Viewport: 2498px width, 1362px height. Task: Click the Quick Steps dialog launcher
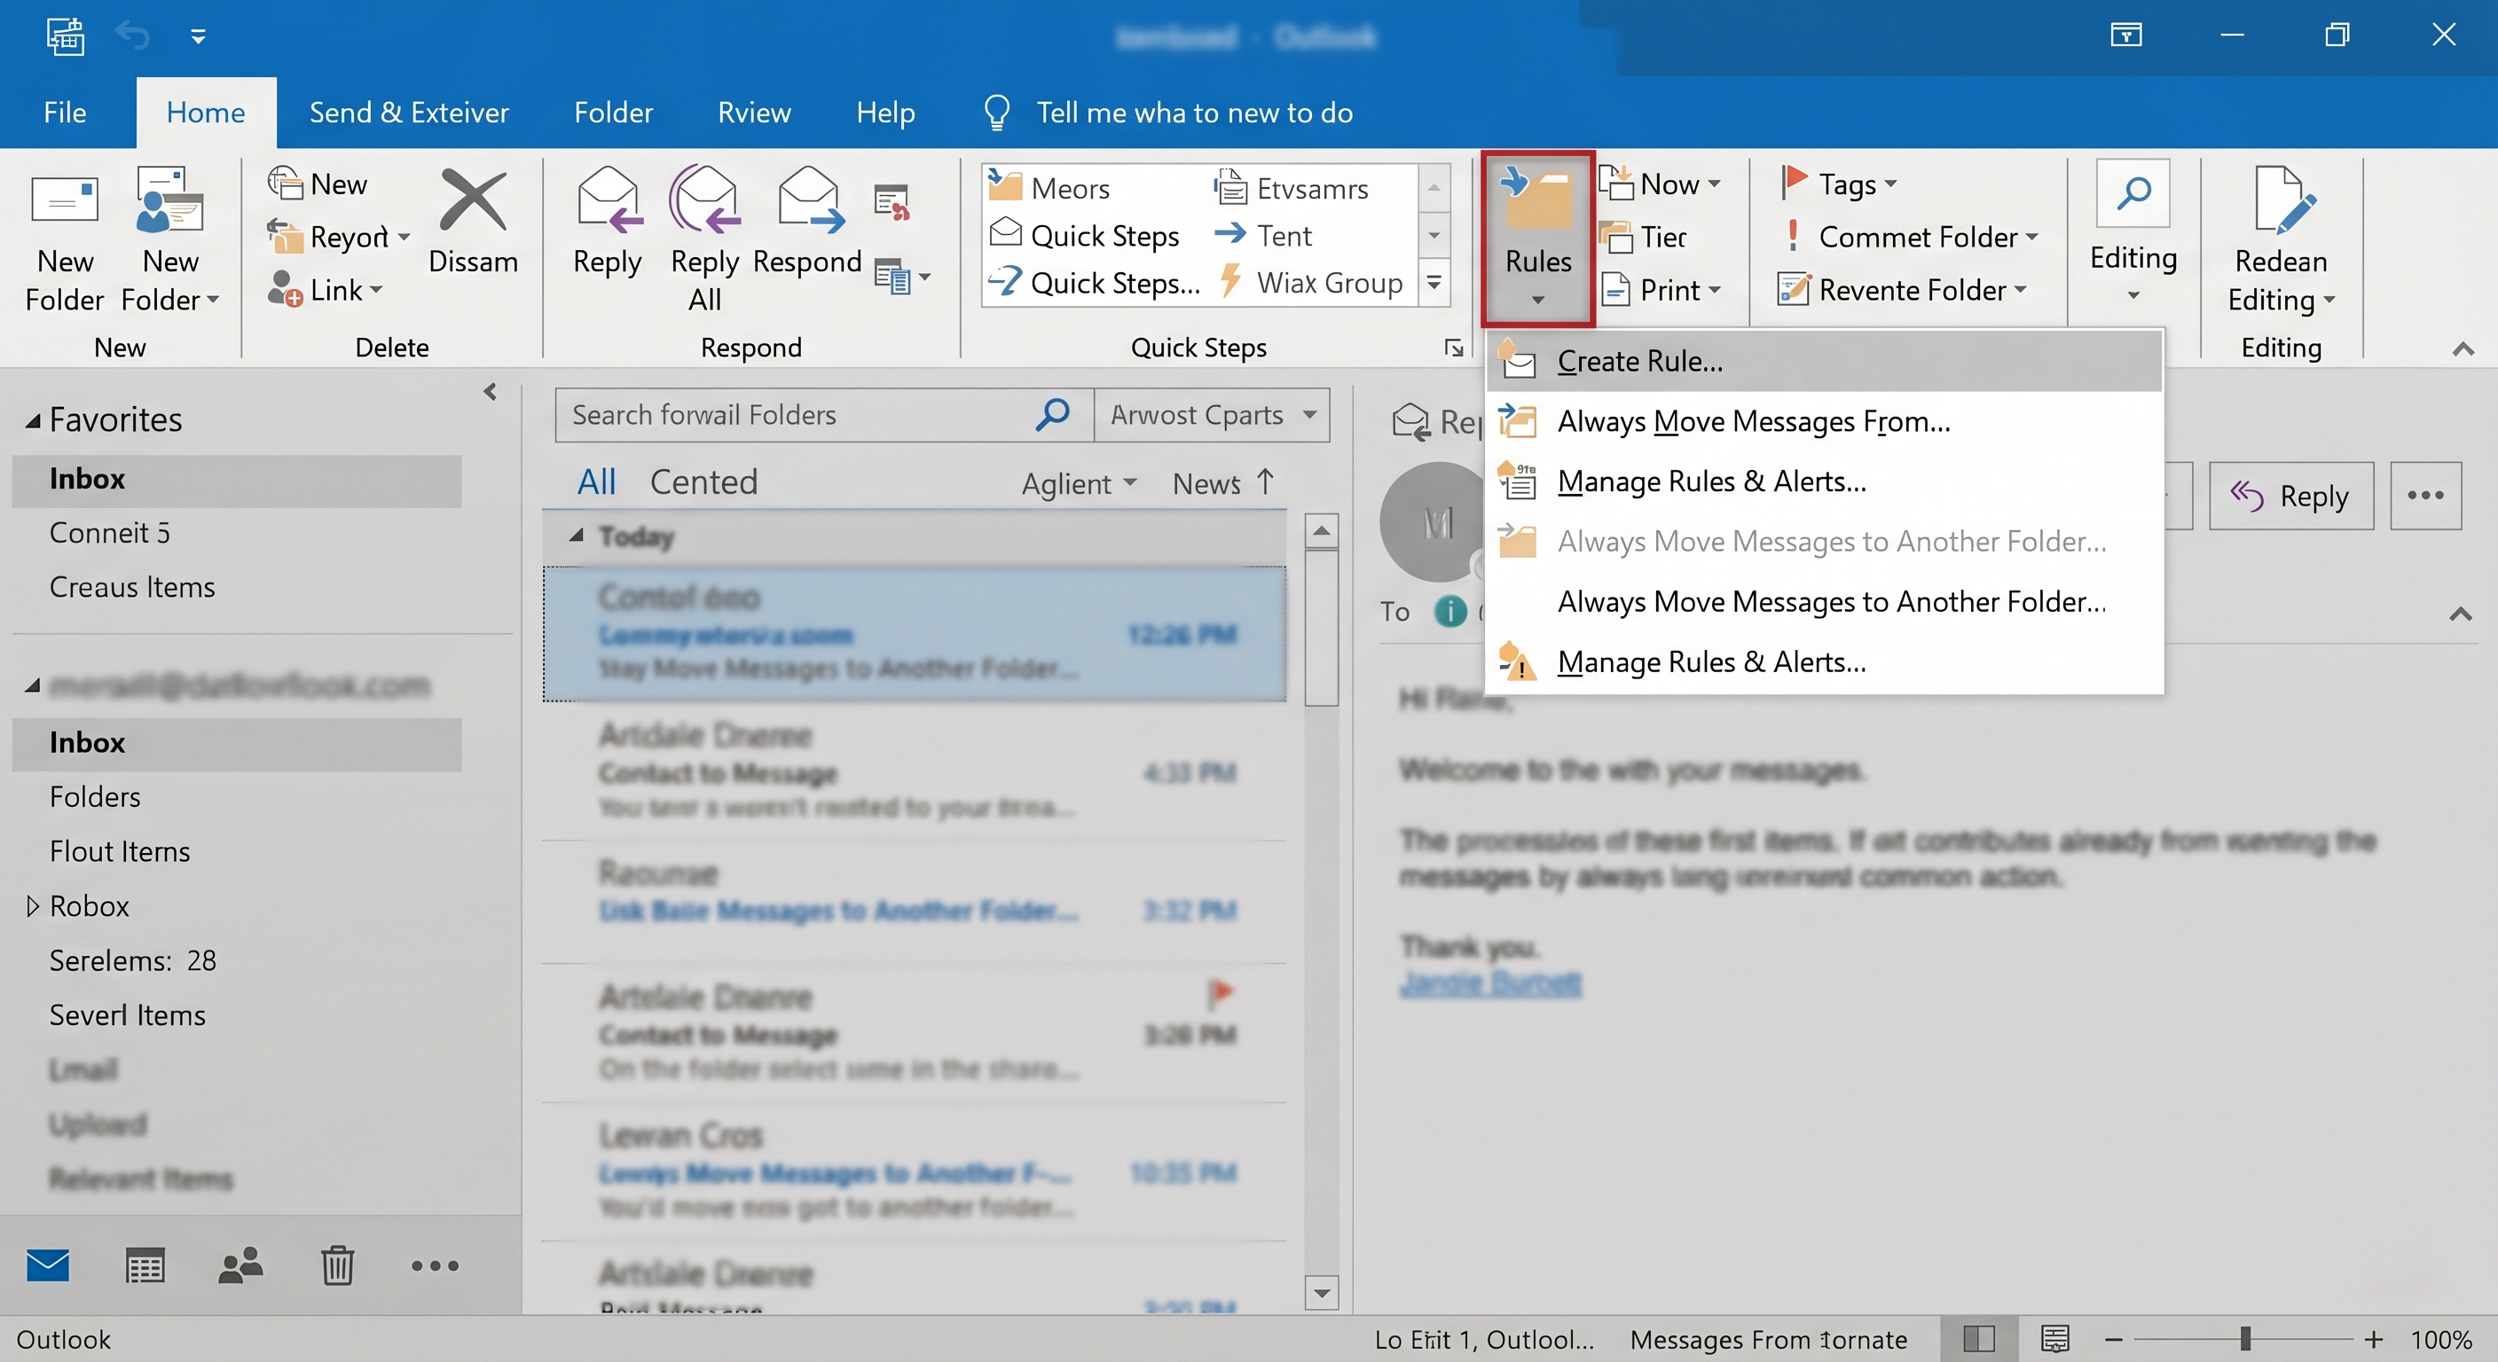tap(1453, 348)
